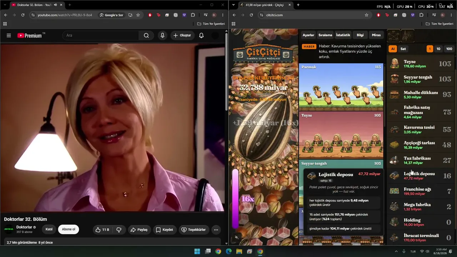Subscribe with the Abone ol button
This screenshot has height=257, width=457.
pyautogui.click(x=69, y=229)
